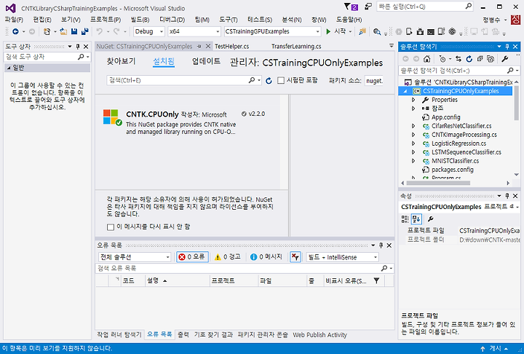Check the don't show this message again checkbox
This screenshot has width=524, height=354.
coord(111,227)
